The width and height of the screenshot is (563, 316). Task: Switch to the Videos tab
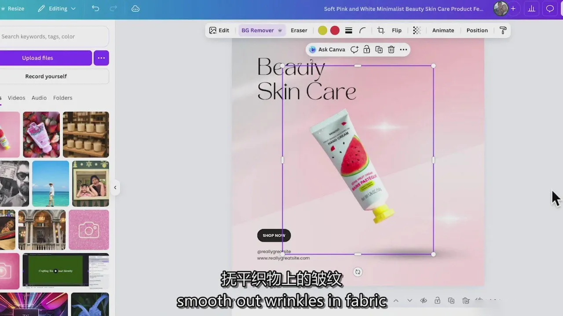click(x=16, y=98)
